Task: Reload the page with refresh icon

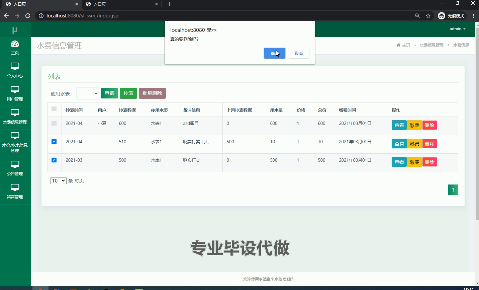Action: (x=28, y=16)
